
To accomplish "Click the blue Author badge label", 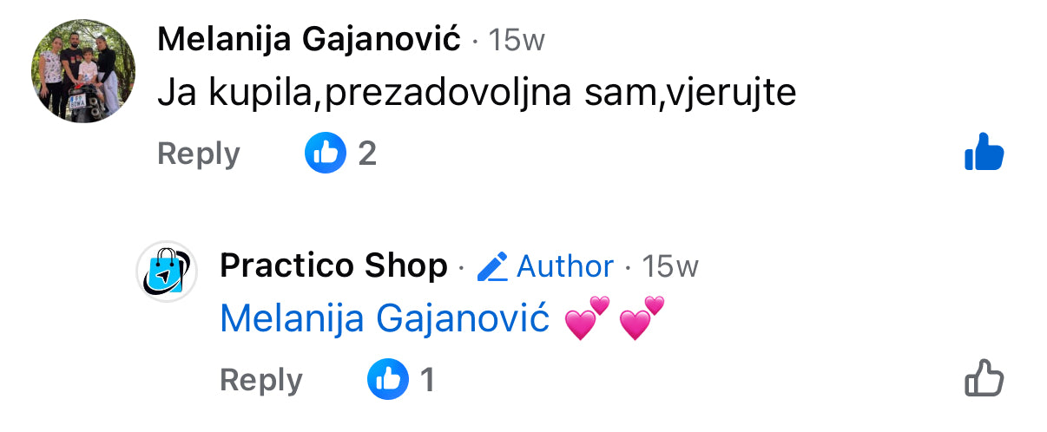I will pos(565,266).
